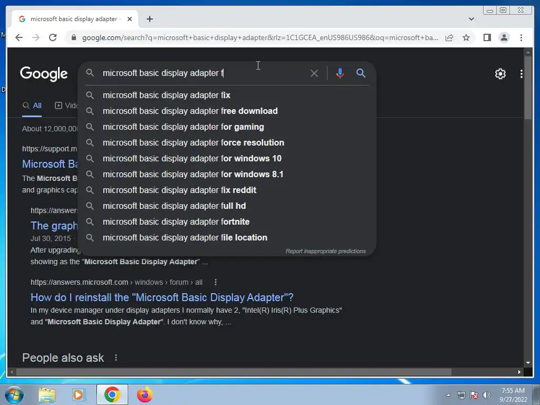View site information padlock icon
This screenshot has height=405, width=540.
point(73,37)
